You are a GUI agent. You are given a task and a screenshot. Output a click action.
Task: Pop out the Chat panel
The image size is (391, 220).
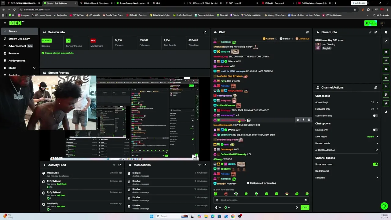coord(307,32)
